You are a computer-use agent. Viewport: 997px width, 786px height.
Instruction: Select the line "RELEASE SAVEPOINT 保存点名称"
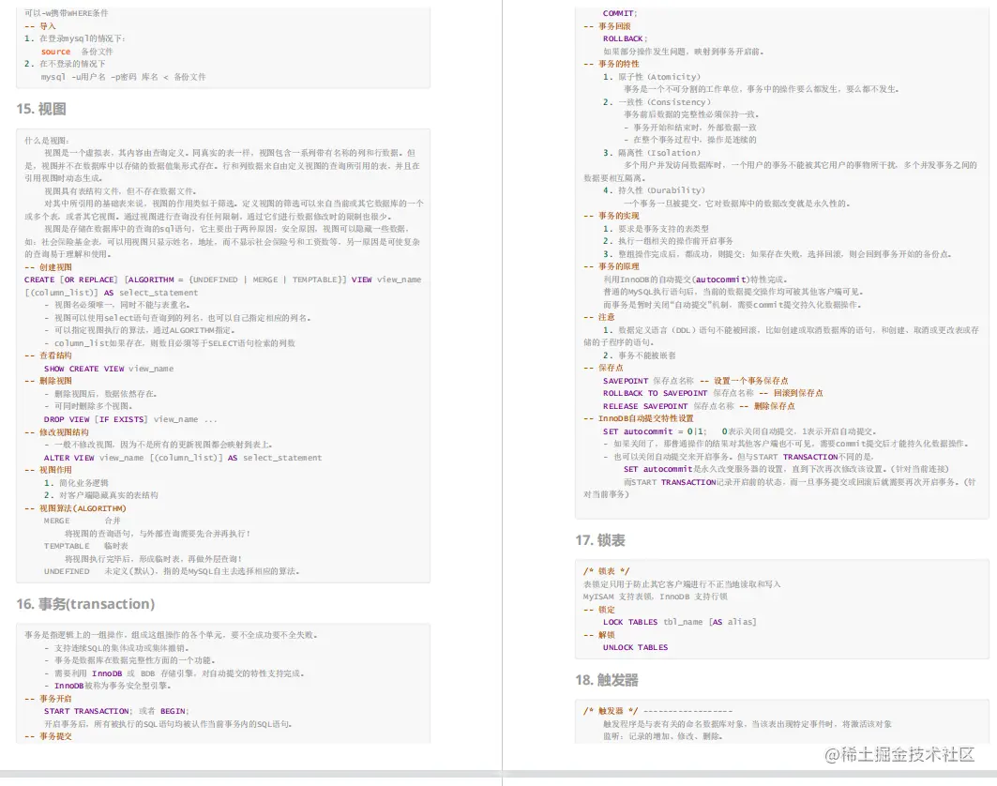(669, 406)
